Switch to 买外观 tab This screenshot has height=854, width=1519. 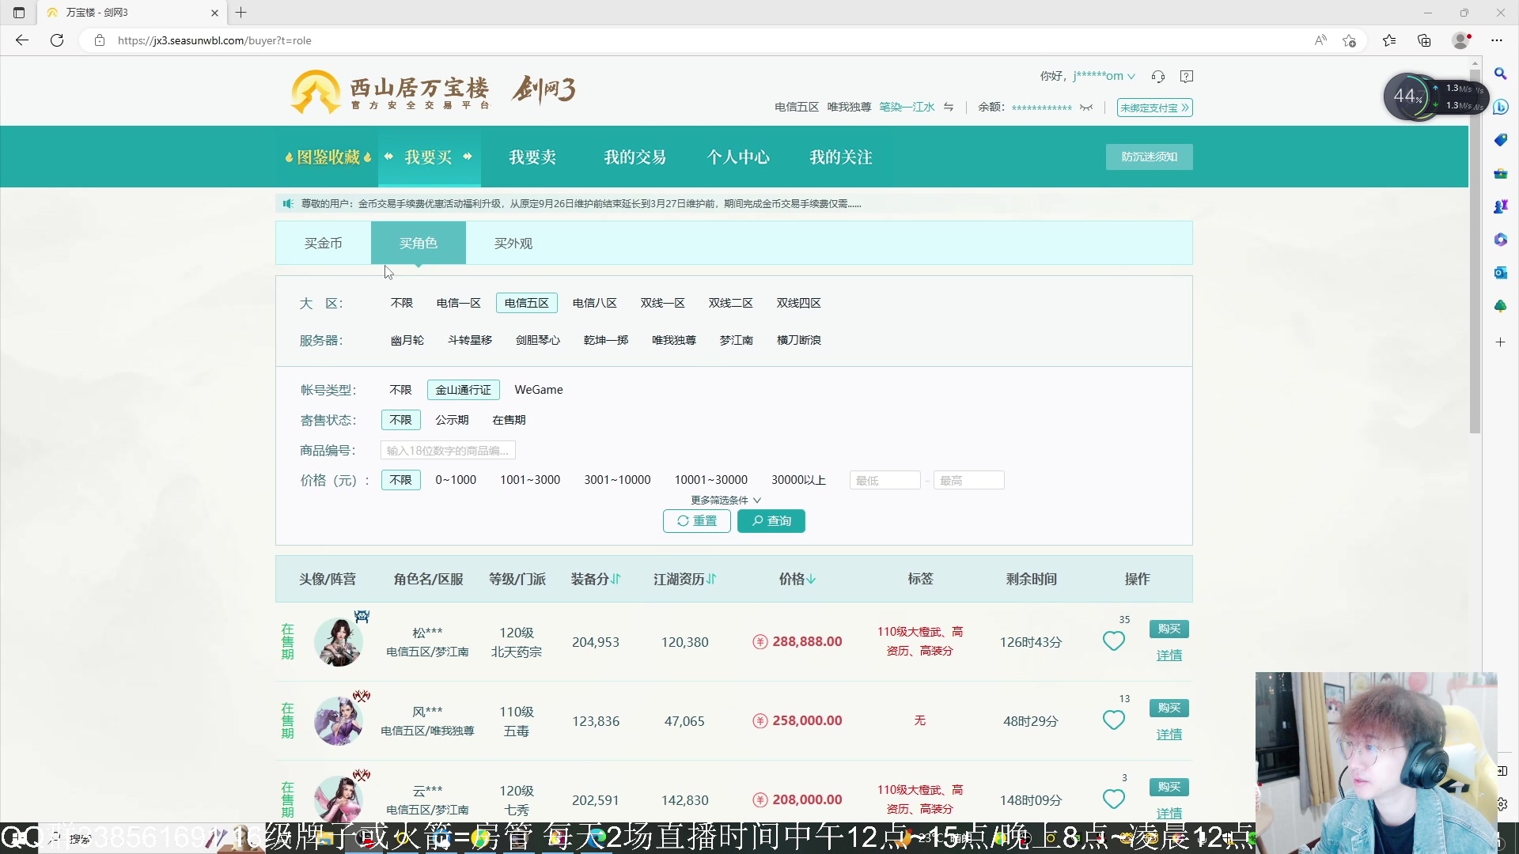(x=513, y=244)
